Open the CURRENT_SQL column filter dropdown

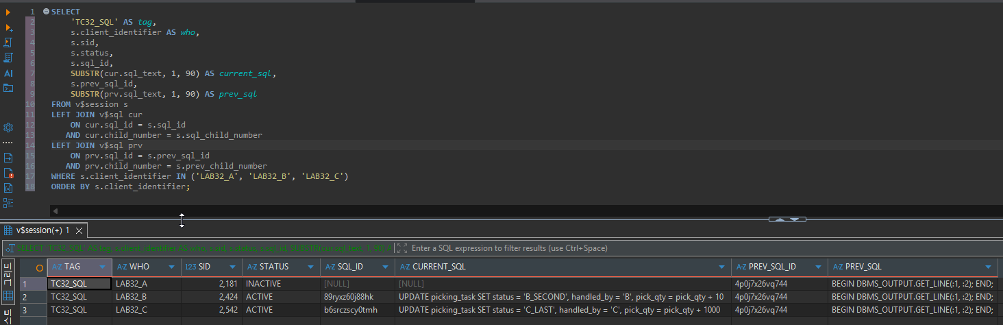[721, 267]
